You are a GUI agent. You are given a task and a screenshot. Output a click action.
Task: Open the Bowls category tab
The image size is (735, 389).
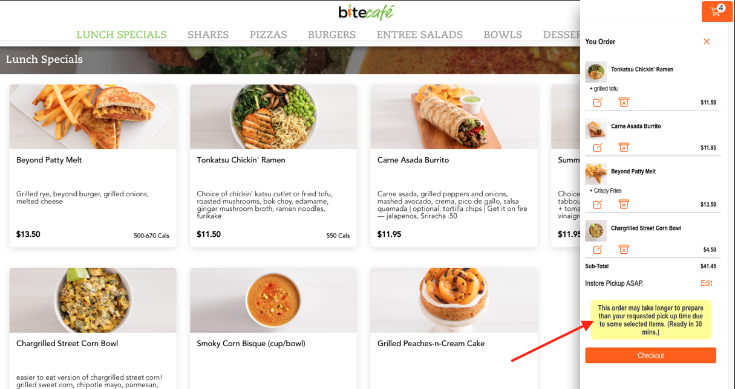pos(503,34)
